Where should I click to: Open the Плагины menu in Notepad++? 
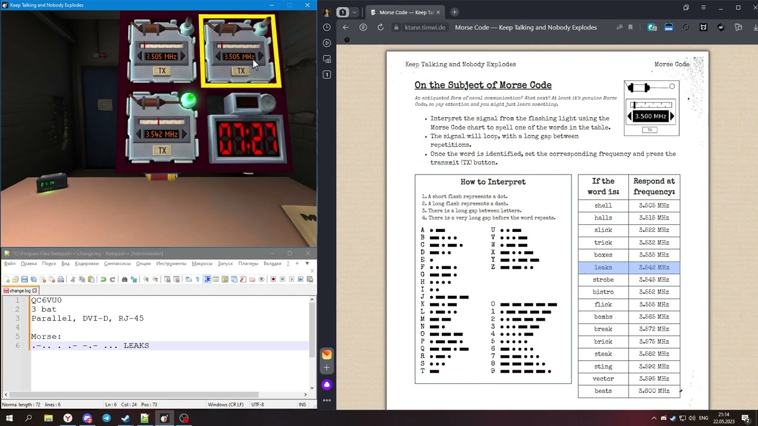249,263
